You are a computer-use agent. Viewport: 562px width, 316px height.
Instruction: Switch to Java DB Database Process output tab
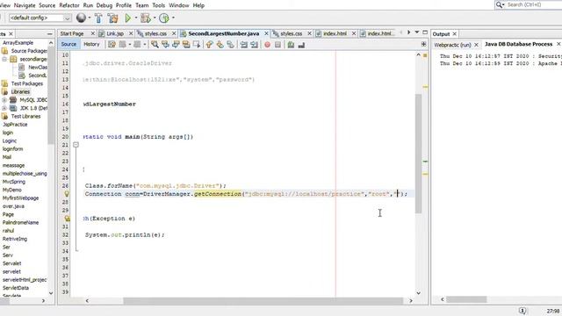point(518,44)
